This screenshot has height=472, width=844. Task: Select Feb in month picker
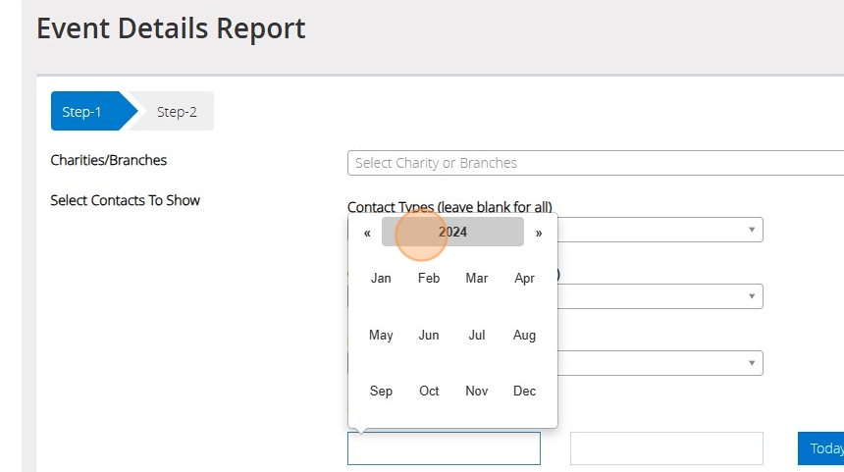(429, 279)
